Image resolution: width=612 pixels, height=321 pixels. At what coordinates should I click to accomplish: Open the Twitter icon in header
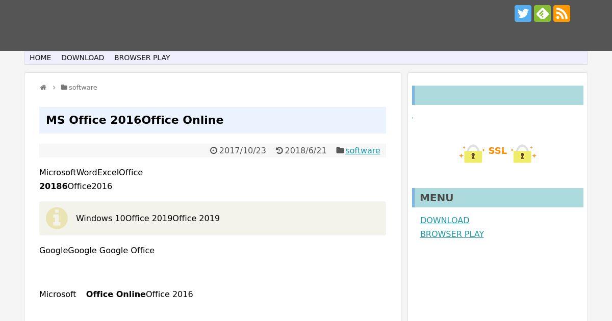pyautogui.click(x=523, y=14)
